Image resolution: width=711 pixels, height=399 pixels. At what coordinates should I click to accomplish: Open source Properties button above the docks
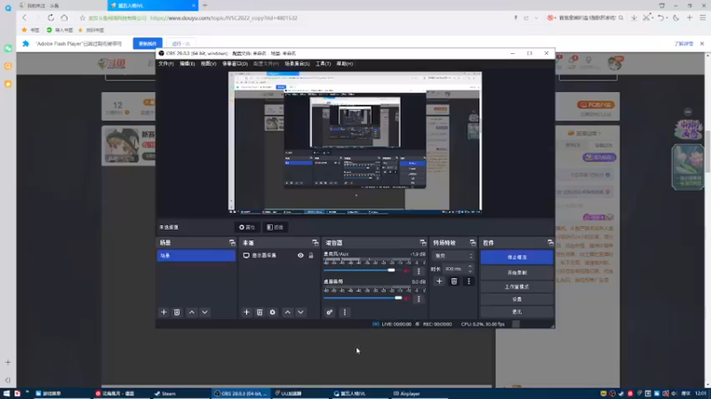click(x=247, y=227)
